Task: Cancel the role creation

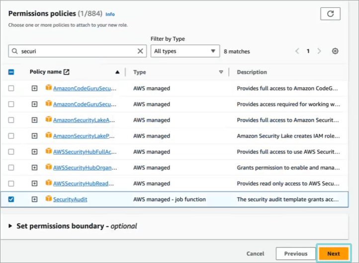Action: coord(255,254)
